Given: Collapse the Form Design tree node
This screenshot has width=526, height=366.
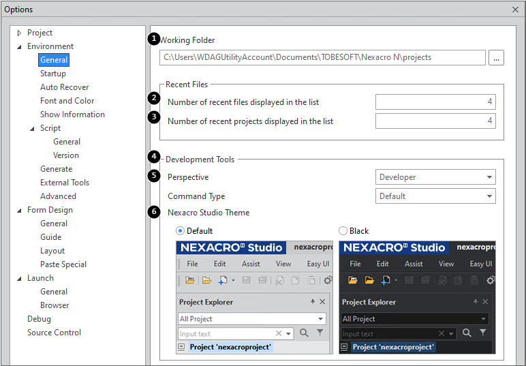Looking at the screenshot, I should coord(19,210).
